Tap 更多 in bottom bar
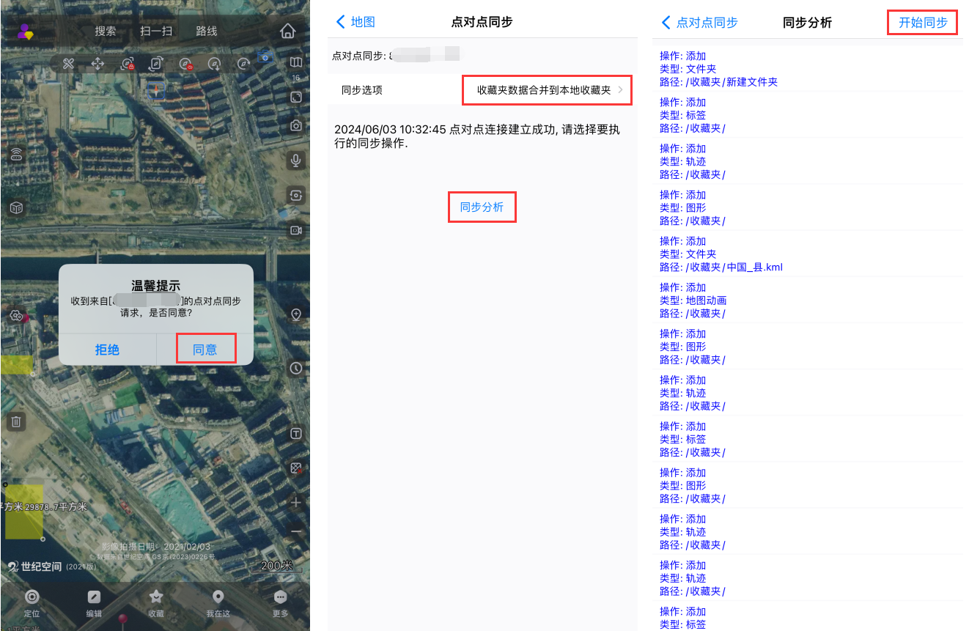The width and height of the screenshot is (969, 631). pyautogui.click(x=280, y=603)
